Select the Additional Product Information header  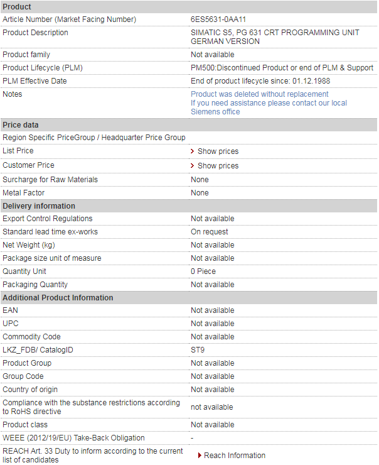pyautogui.click(x=58, y=298)
